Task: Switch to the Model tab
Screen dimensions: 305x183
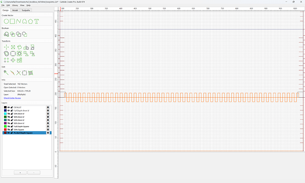Action: click(15, 10)
